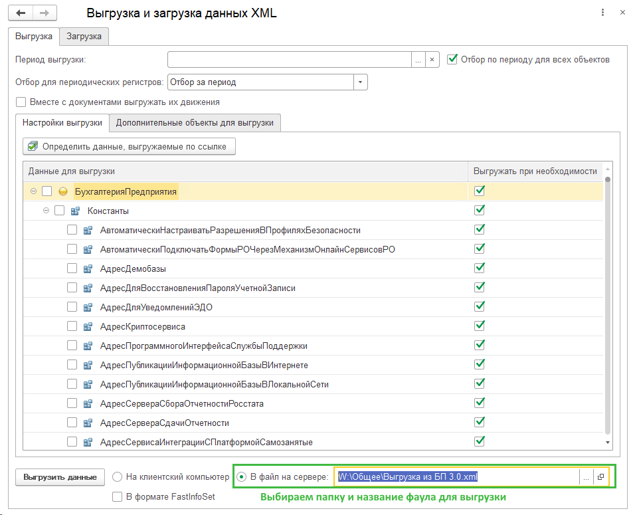This screenshot has height=515, width=635.
Task: Browse for server file with the ellipsis button
Action: point(587,477)
